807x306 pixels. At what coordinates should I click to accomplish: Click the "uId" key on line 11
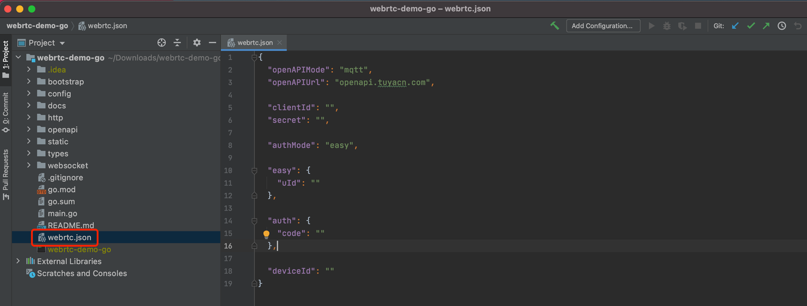[x=289, y=182]
